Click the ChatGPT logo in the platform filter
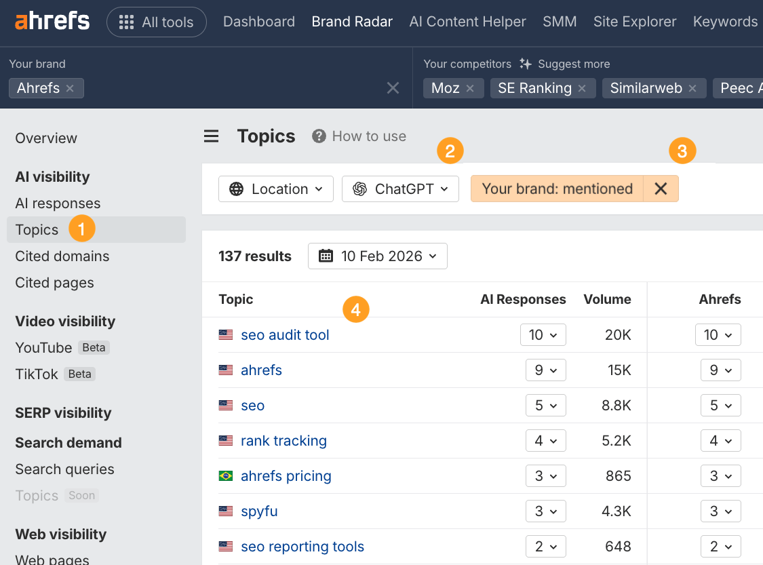The width and height of the screenshot is (763, 565). [x=360, y=189]
